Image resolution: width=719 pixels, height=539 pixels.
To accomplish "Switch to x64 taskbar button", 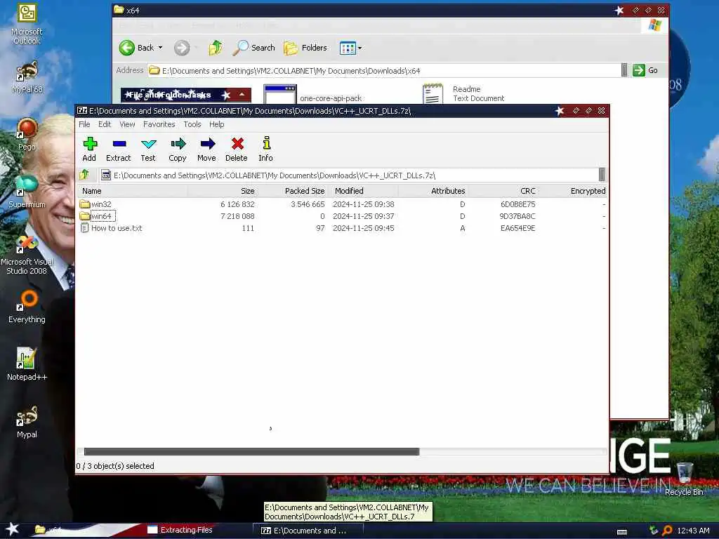I will tap(48, 530).
